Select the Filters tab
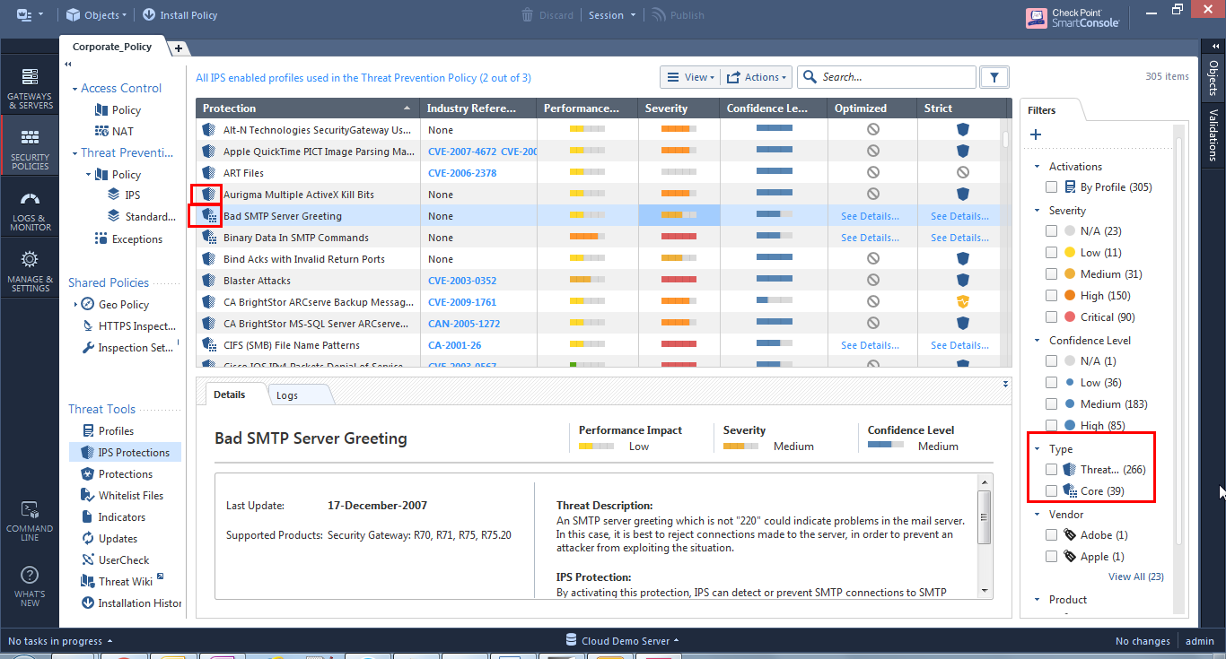The width and height of the screenshot is (1226, 659). 1042,110
